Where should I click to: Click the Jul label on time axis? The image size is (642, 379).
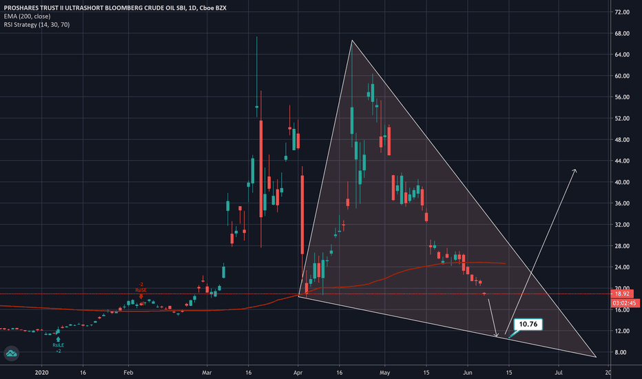(558, 372)
